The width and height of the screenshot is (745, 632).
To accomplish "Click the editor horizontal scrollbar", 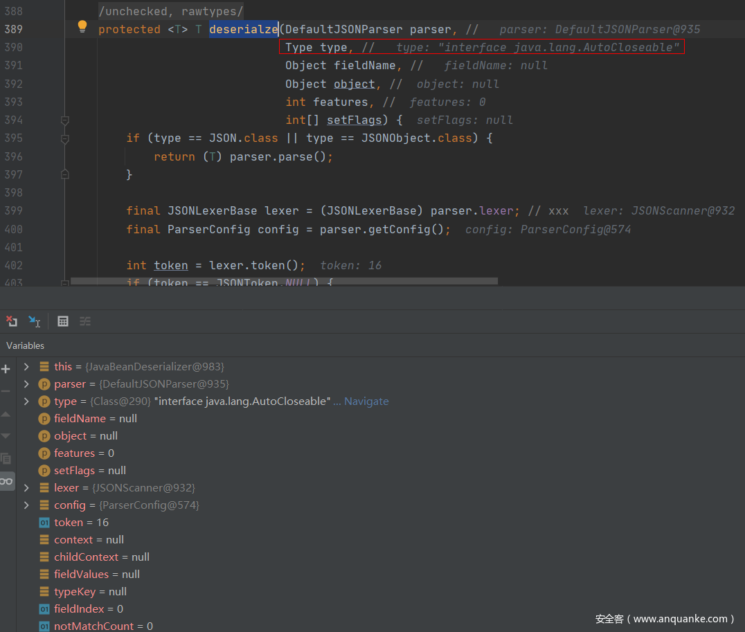I will coord(284,282).
